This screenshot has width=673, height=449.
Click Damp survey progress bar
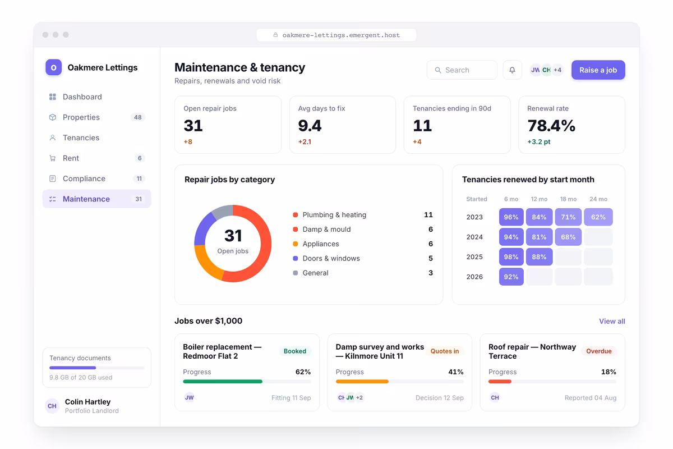(399, 382)
